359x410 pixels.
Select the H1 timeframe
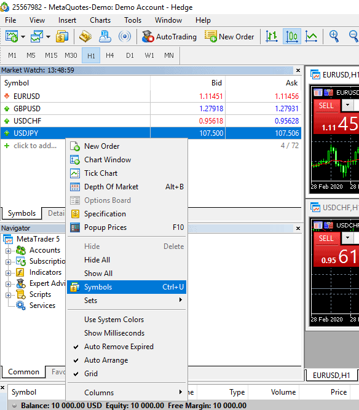[91, 55]
